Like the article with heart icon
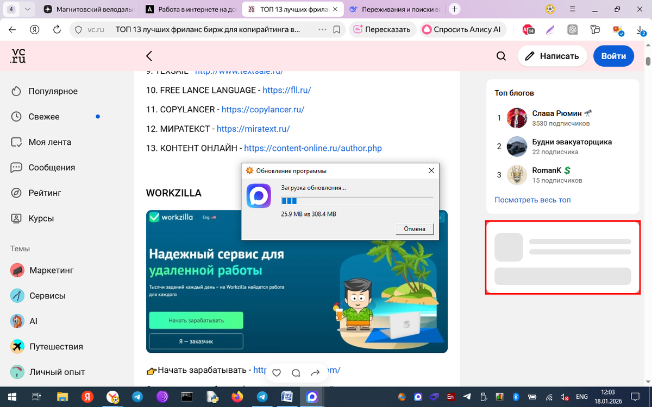Viewport: 652px width, 407px height. (x=277, y=373)
